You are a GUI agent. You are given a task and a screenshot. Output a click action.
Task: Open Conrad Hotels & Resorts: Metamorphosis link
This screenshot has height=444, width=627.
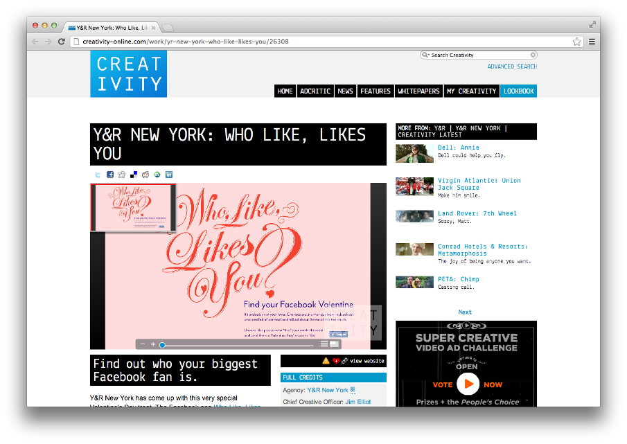483,250
